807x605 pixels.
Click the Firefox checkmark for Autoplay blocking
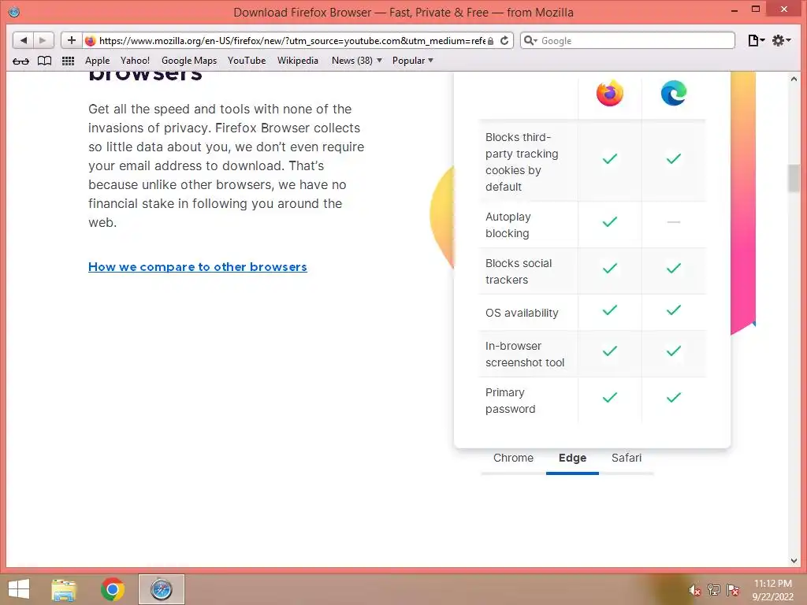(x=610, y=221)
